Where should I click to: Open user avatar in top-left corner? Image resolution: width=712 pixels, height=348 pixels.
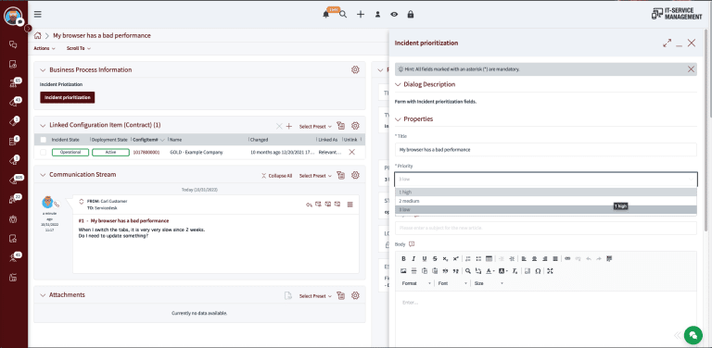pyautogui.click(x=13, y=17)
